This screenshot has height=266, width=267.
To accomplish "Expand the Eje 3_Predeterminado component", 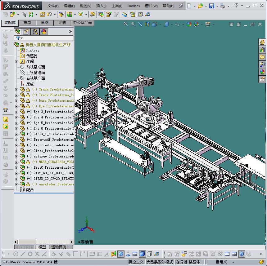I will click(x=16, y=112).
